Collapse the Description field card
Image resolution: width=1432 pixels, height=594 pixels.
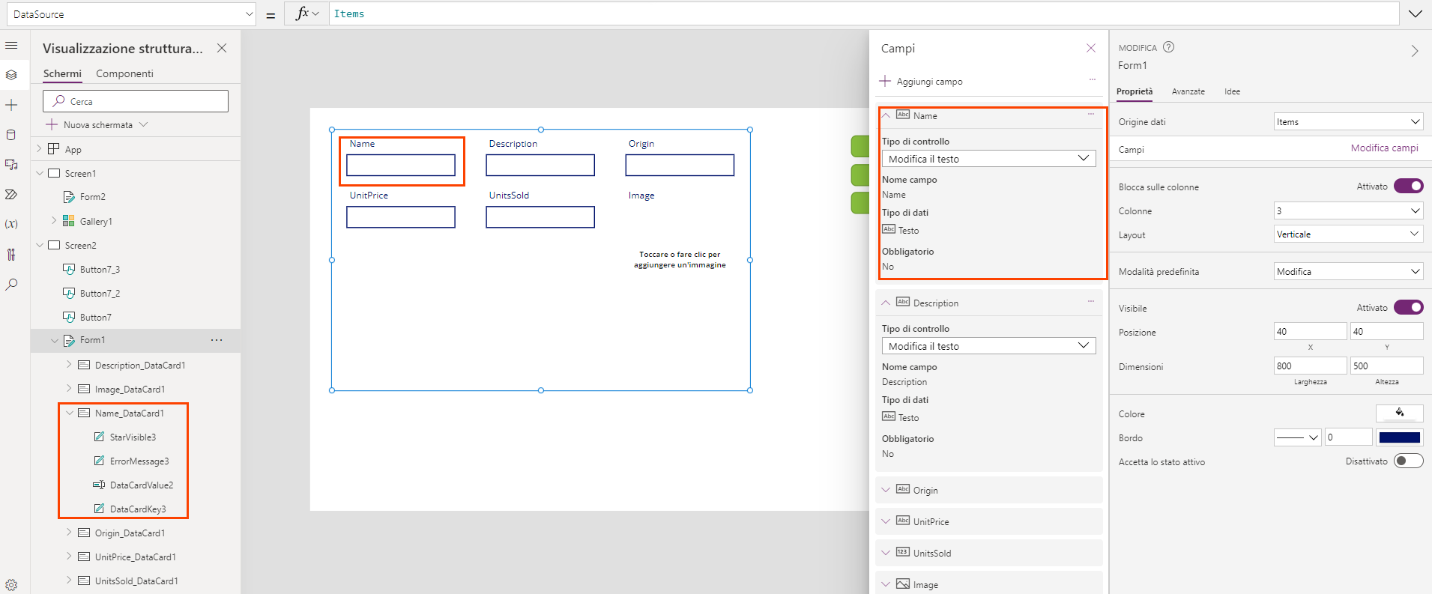[x=886, y=303]
